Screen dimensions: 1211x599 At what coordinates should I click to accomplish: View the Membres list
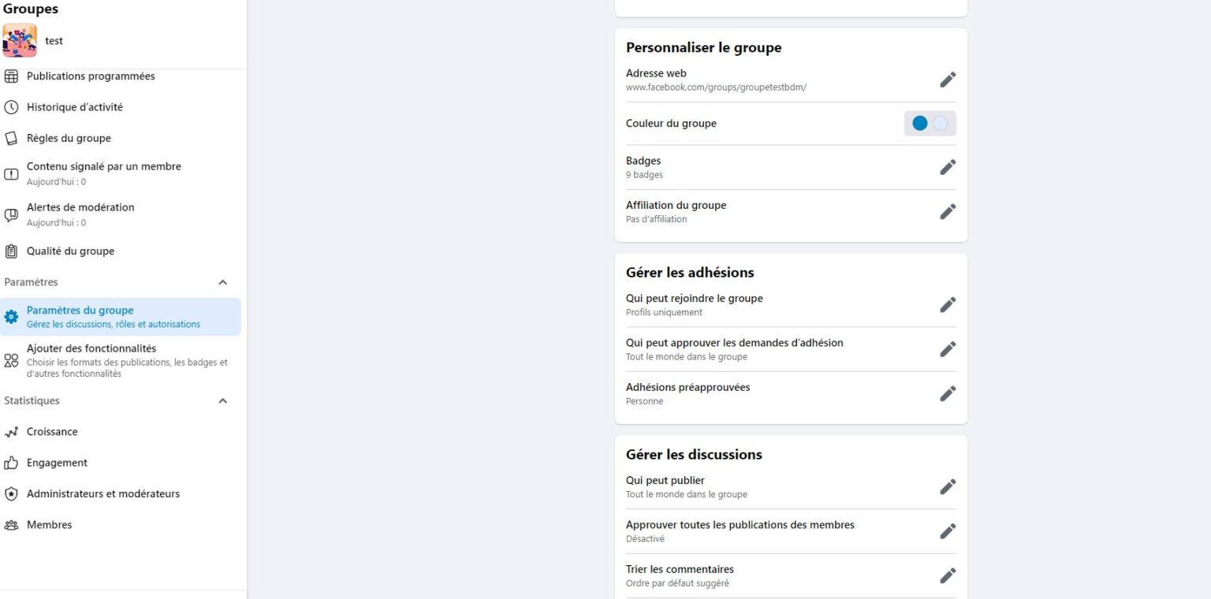(x=49, y=524)
